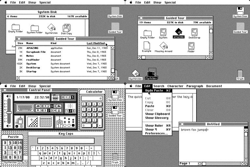Set menu blinking count to 2
Viewport: 250px width, 167px height.
pyautogui.click(x=70, y=97)
